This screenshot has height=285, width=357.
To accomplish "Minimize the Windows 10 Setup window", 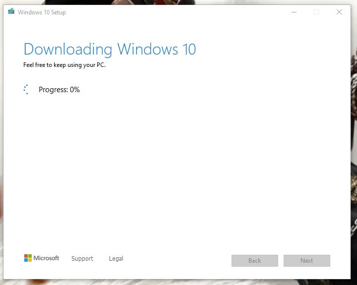I will pos(294,12).
